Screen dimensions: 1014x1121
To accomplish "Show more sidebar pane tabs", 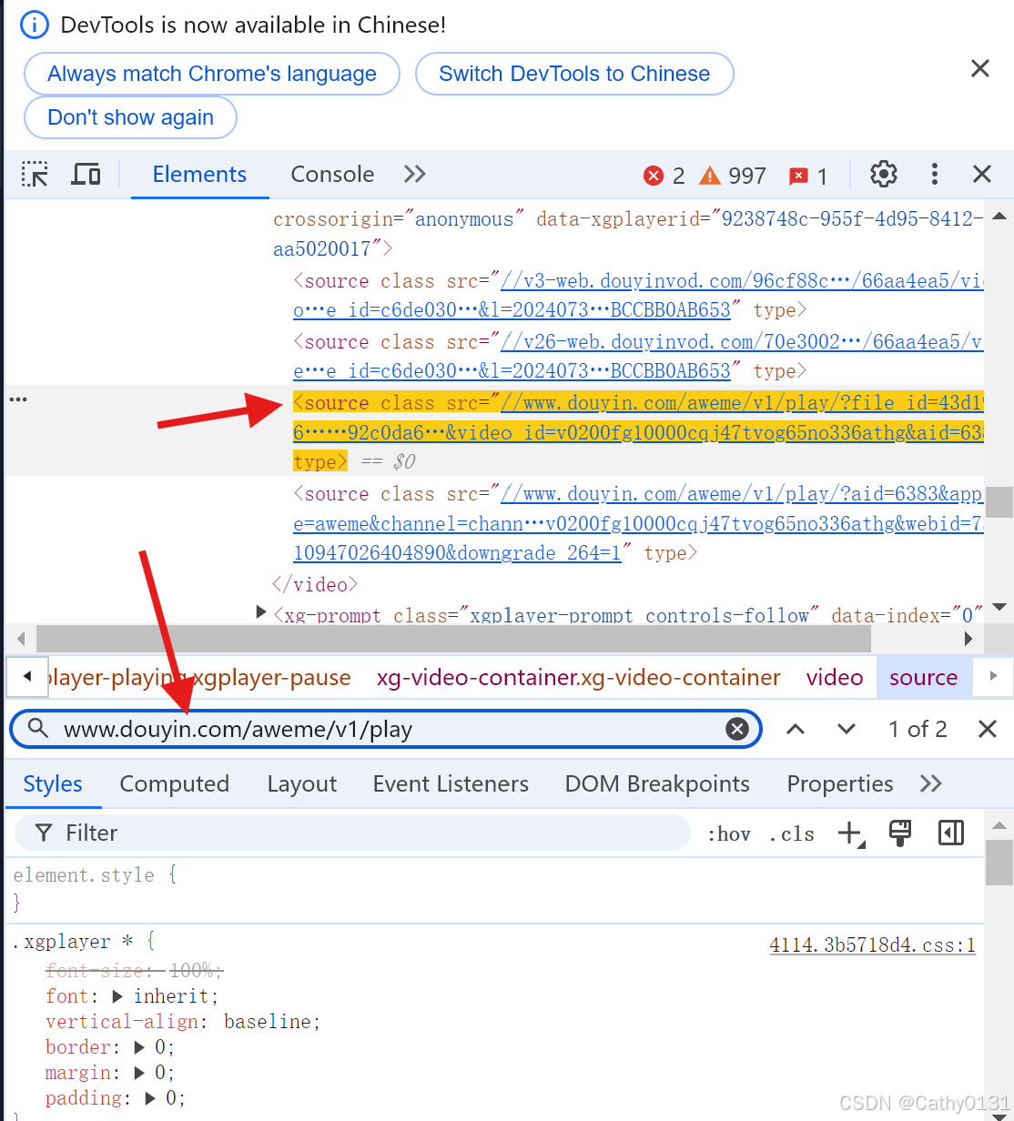I will click(931, 783).
